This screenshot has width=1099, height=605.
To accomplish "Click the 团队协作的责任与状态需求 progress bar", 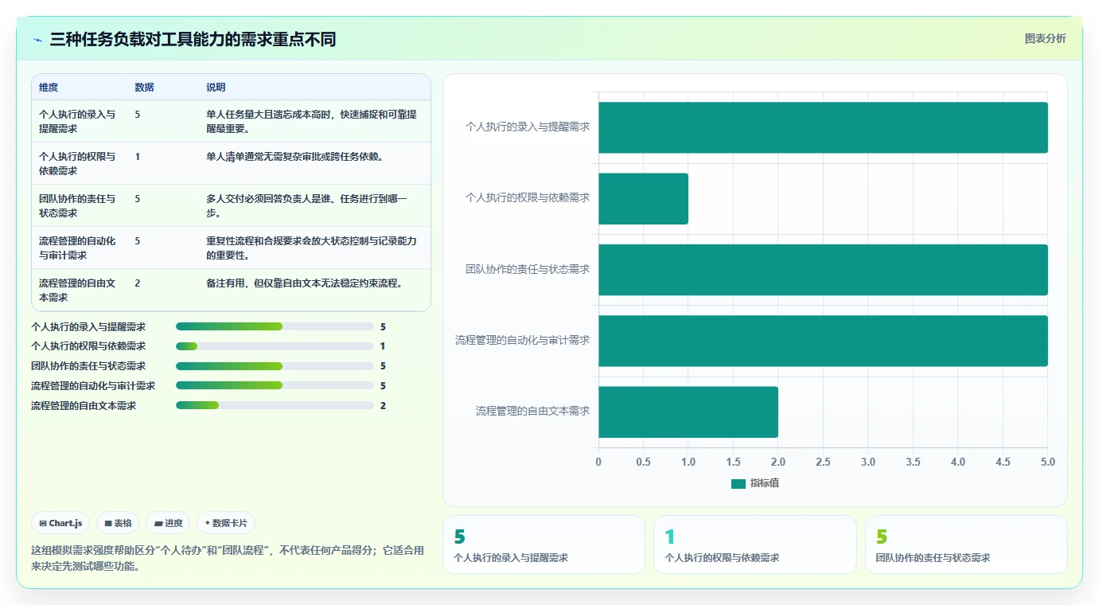I will click(x=275, y=366).
